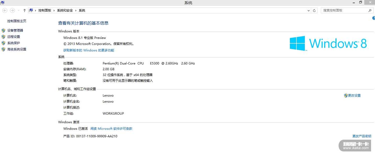
Task: Minimize the 系统 window
Action: click(354, 2)
